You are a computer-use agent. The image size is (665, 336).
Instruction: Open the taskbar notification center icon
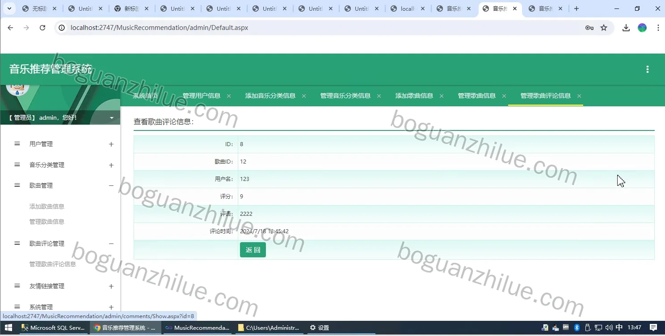(653, 328)
